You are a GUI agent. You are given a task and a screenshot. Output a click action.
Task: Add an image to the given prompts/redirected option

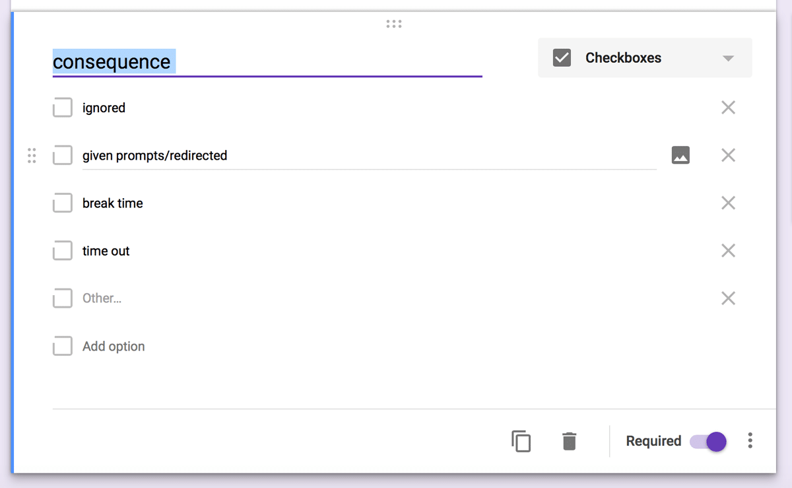click(x=680, y=155)
